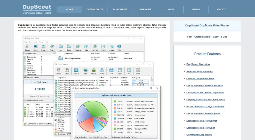
Task: Open the PURCHASE navigation tab
Action: [120, 10]
